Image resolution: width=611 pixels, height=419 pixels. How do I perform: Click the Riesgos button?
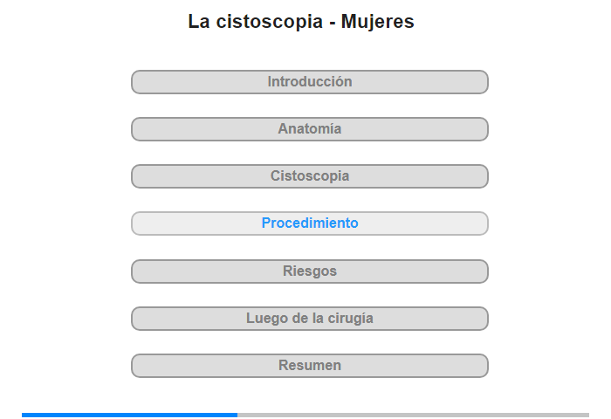coord(309,271)
